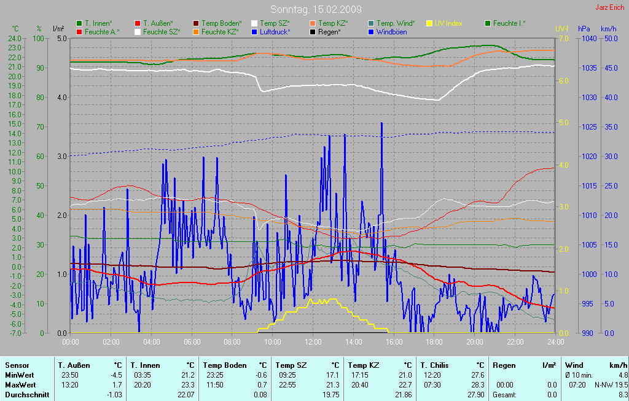Click the Regen column header in table

[504, 365]
